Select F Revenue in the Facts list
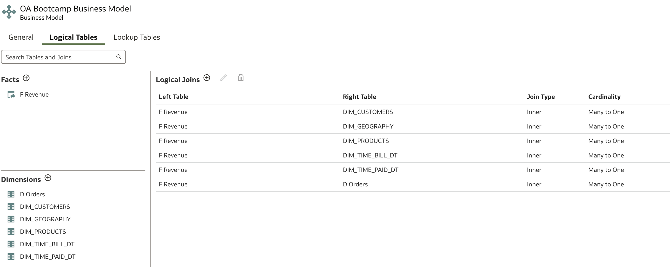The image size is (670, 267). click(34, 95)
